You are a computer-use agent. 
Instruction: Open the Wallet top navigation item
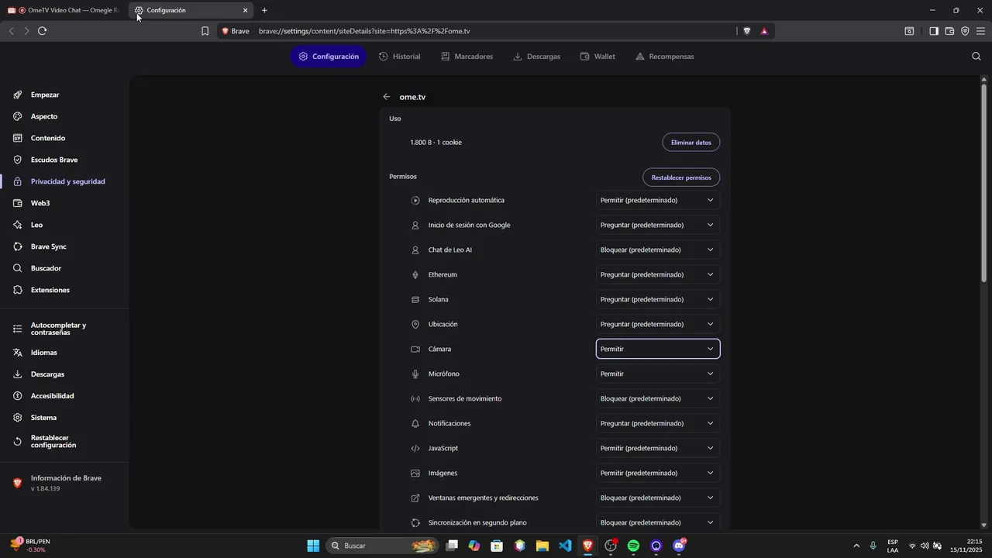[x=598, y=57]
